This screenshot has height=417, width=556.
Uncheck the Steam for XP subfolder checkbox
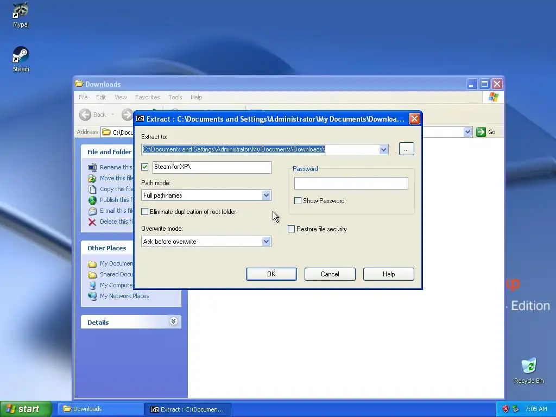point(144,167)
